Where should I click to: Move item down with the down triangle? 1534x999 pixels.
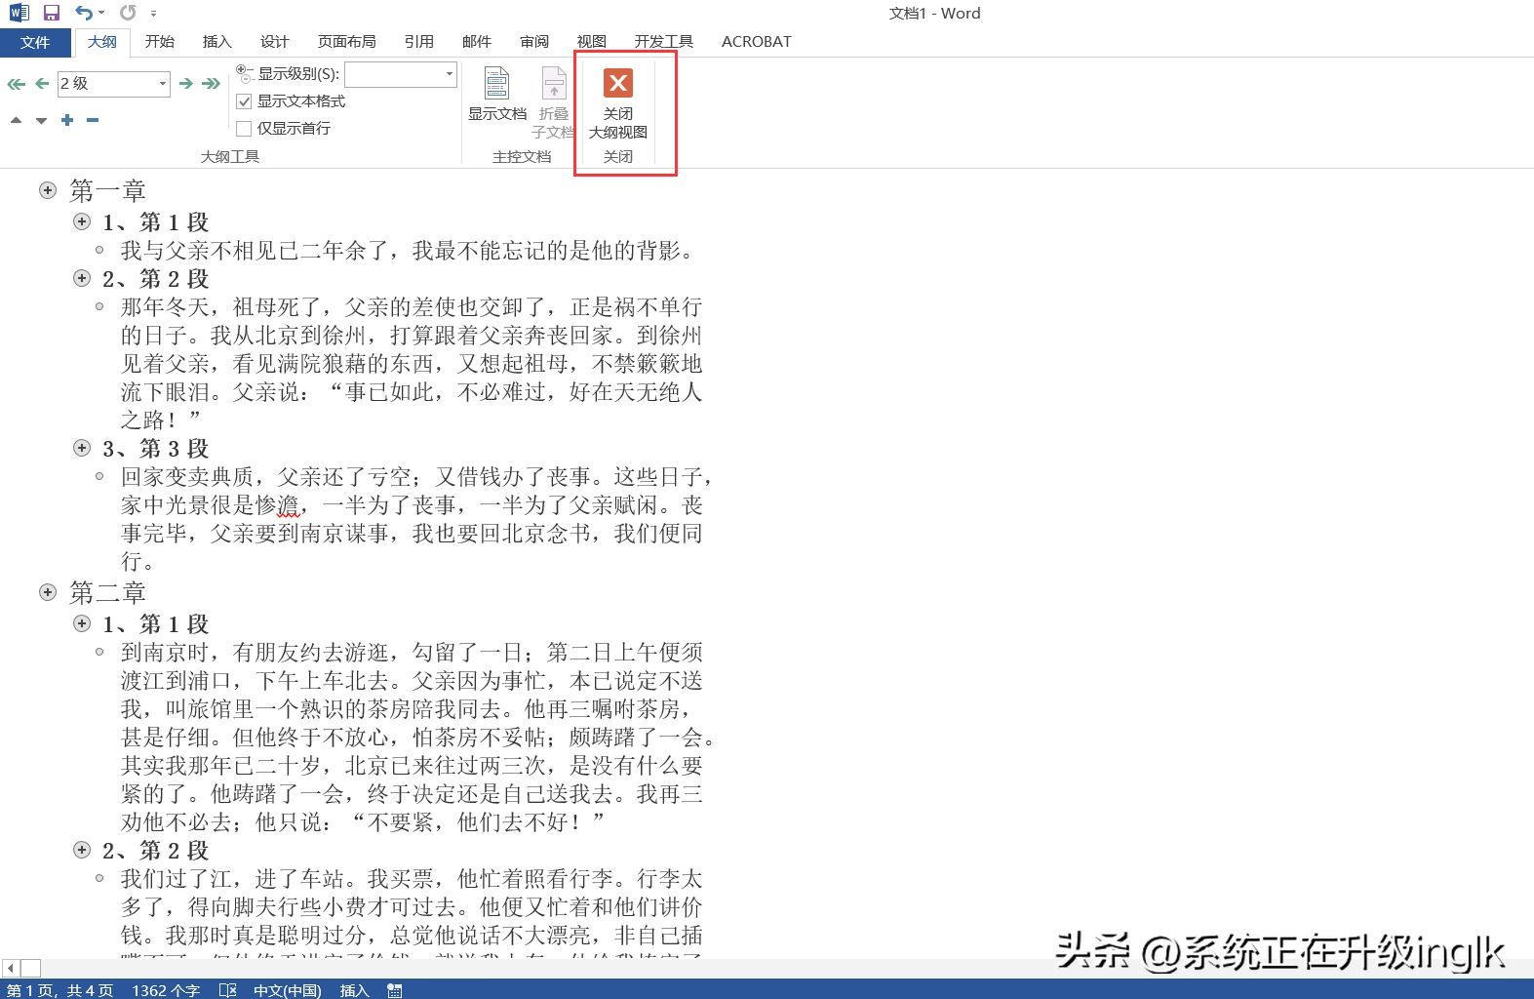41,121
